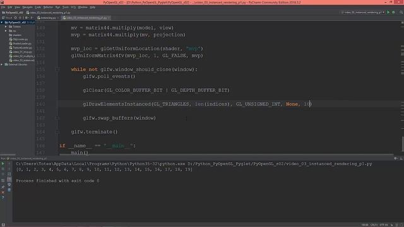The width and height of the screenshot is (404, 227).
Task: Click the horizontal editor scrollbar
Action: [226, 154]
